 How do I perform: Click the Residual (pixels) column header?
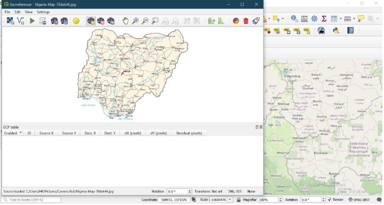pyautogui.click(x=189, y=133)
